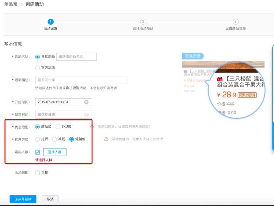This screenshot has width=274, height=206.
Task: Select the SKU级 discount level
Action: tap(58, 127)
